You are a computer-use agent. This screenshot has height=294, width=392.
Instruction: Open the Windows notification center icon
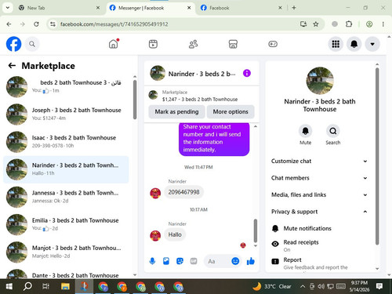click(x=379, y=286)
